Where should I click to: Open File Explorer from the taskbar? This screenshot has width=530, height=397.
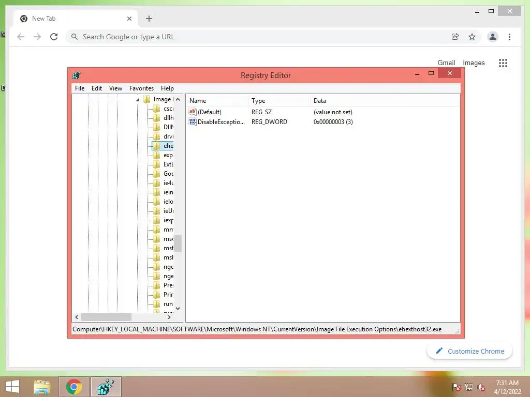click(42, 387)
